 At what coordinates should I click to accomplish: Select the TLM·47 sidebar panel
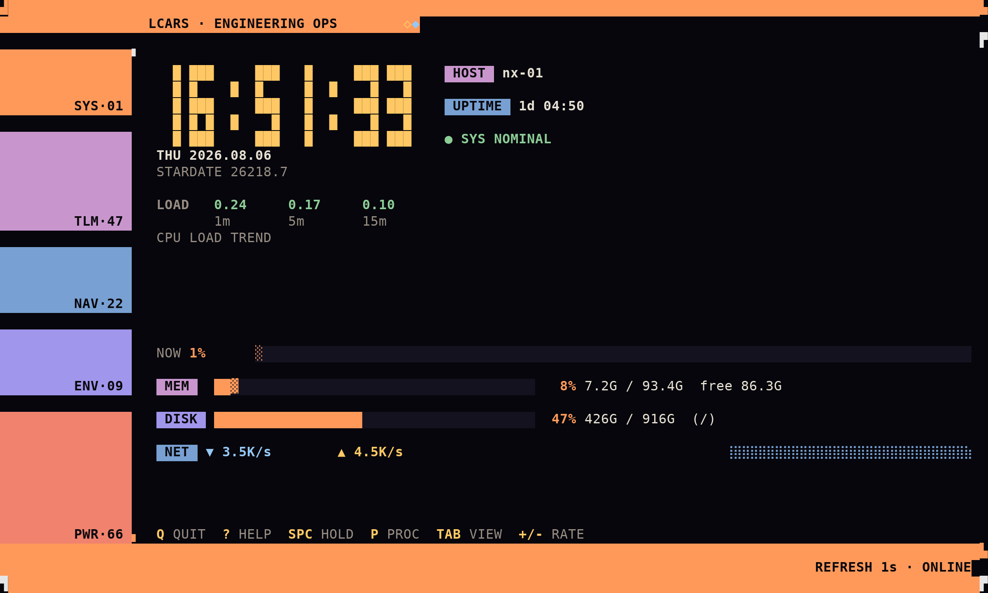tap(66, 181)
